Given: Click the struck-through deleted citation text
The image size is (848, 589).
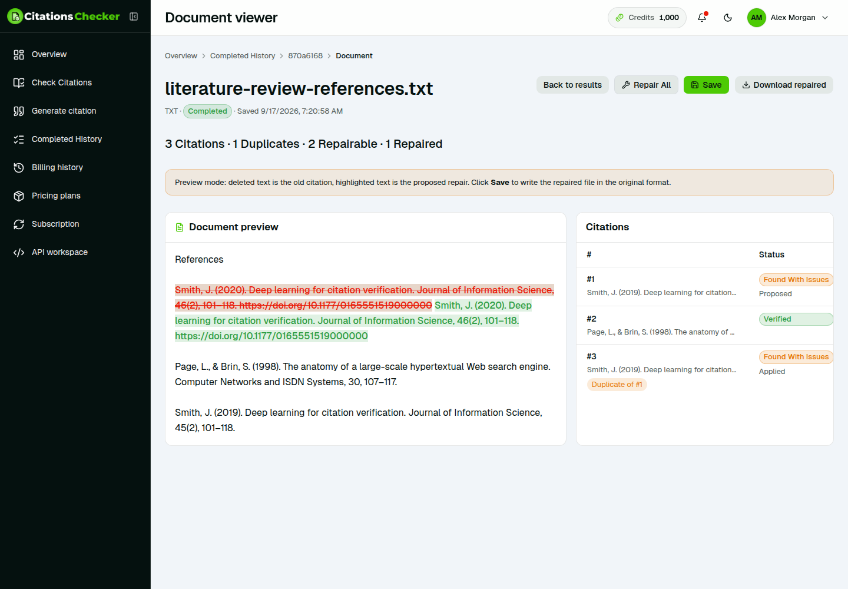Looking at the screenshot, I should pyautogui.click(x=365, y=297).
